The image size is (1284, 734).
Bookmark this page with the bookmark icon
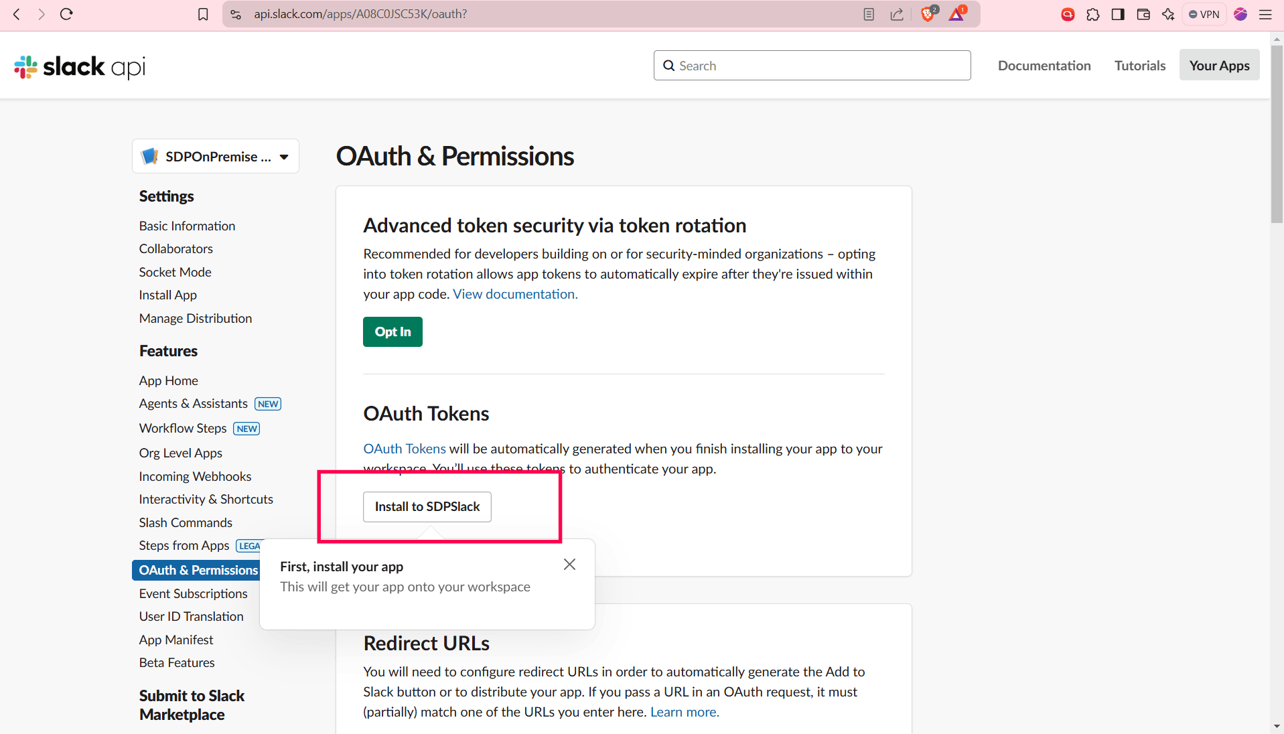click(203, 14)
